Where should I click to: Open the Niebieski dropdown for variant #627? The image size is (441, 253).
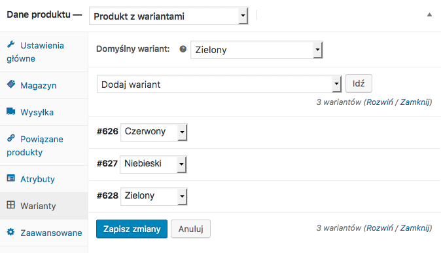click(x=153, y=165)
